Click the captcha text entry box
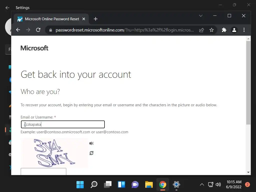The image size is (256, 192). [43, 171]
